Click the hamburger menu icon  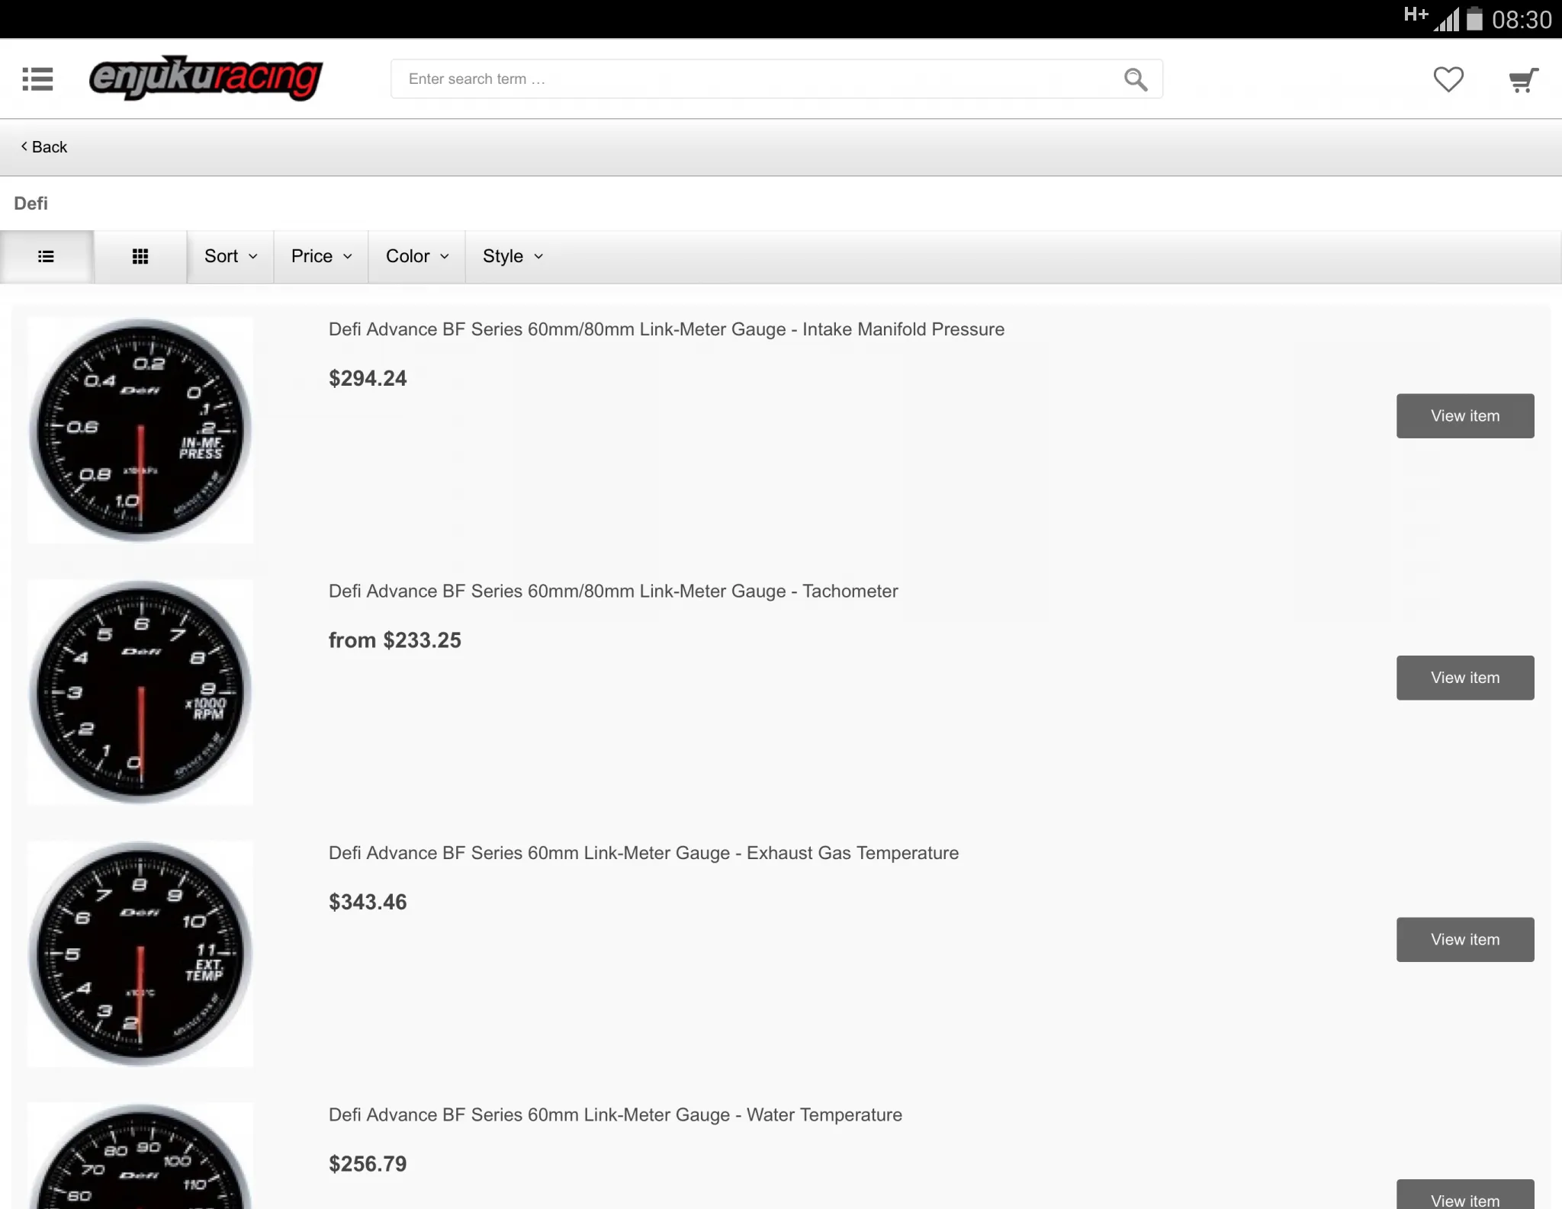click(37, 79)
